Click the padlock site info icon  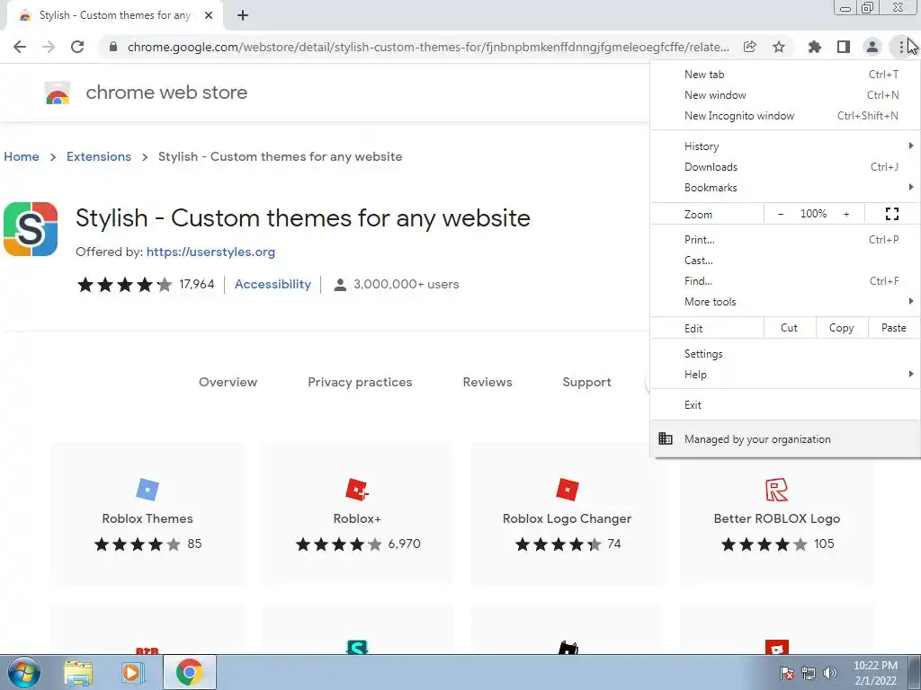(113, 47)
